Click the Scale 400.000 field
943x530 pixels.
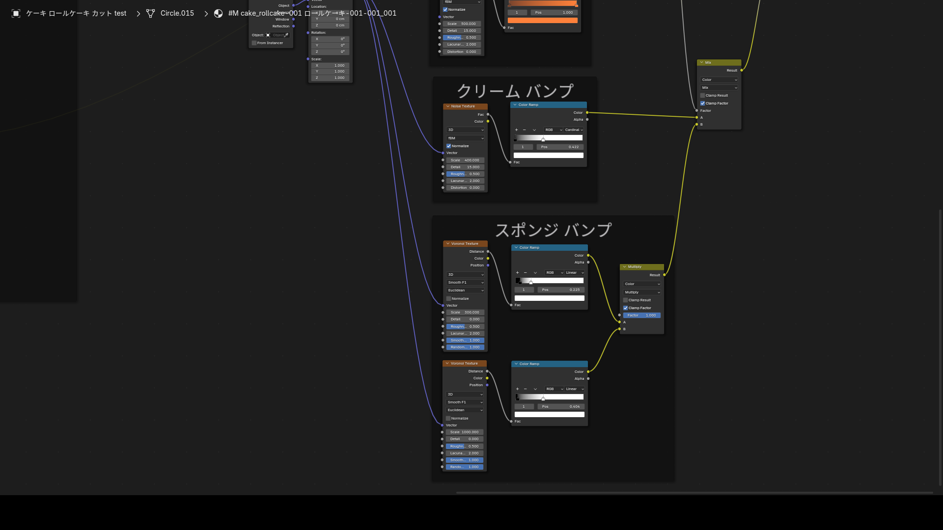click(465, 160)
